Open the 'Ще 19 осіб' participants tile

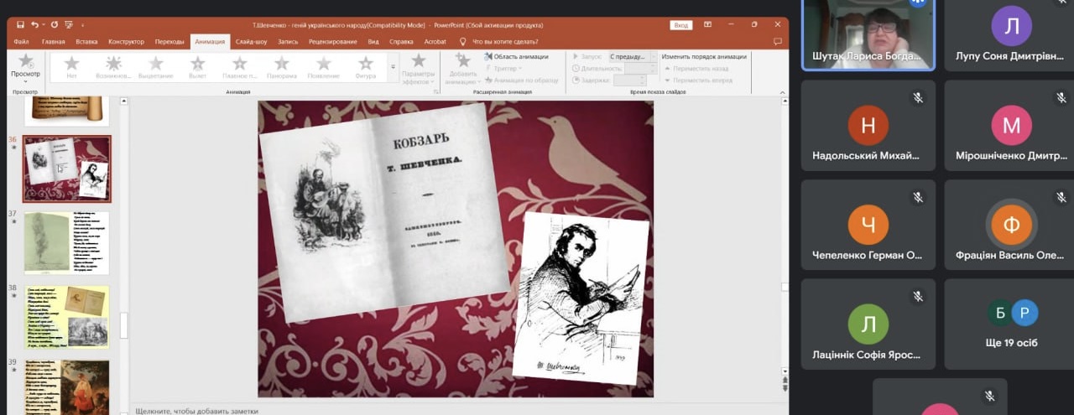[x=1009, y=324]
